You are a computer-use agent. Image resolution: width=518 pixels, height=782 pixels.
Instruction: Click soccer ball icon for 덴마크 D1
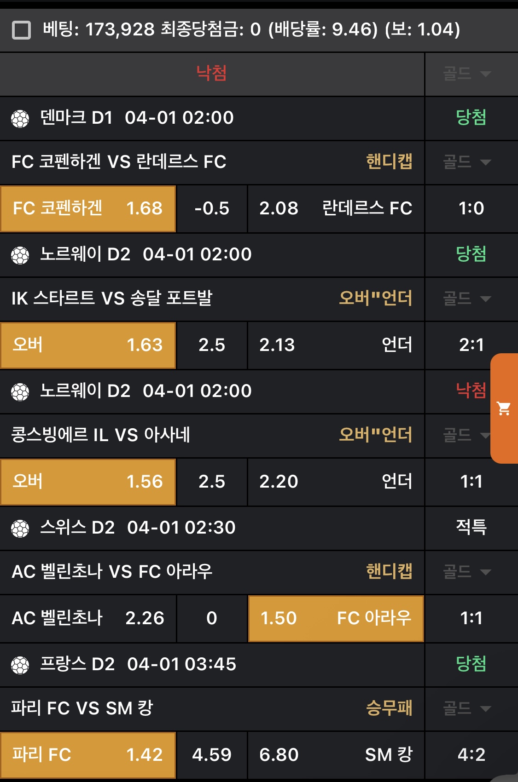pyautogui.click(x=20, y=119)
